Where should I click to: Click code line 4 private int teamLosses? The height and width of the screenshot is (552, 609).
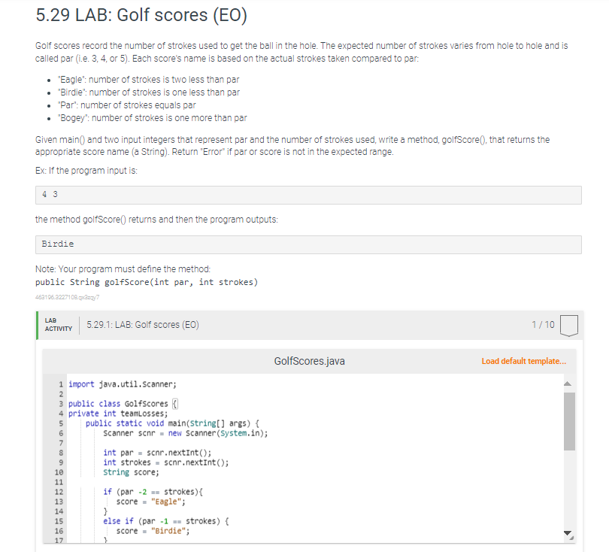[118, 414]
